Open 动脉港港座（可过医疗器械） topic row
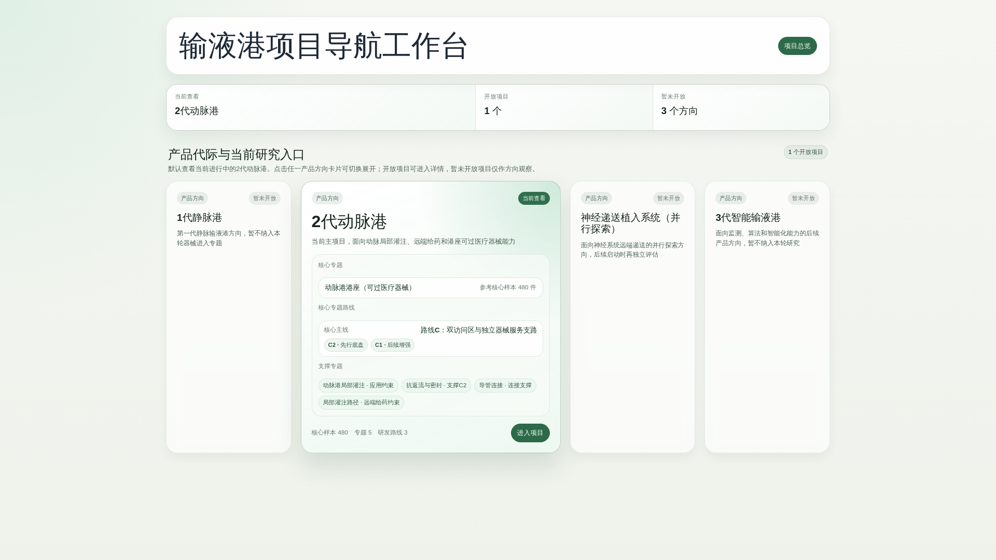The width and height of the screenshot is (996, 560). point(431,288)
